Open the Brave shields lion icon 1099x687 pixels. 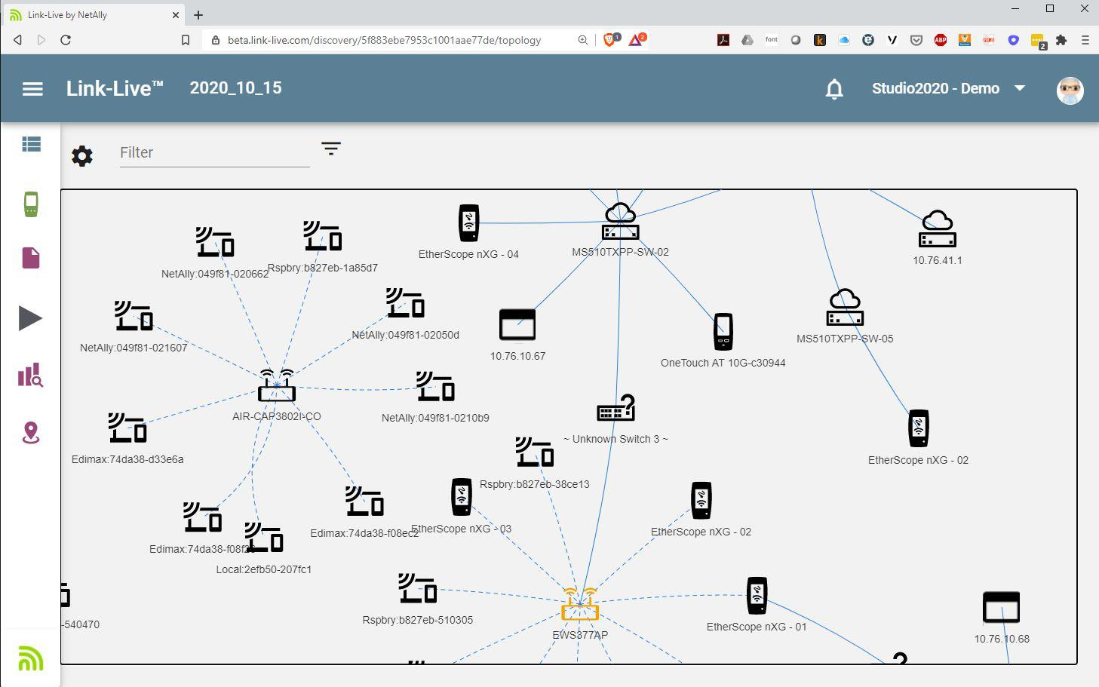[x=610, y=40]
